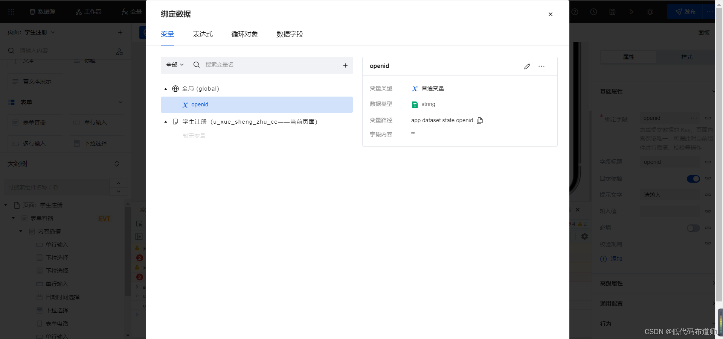Switch to the 表达式 tab
The height and width of the screenshot is (339, 723).
pyautogui.click(x=203, y=34)
